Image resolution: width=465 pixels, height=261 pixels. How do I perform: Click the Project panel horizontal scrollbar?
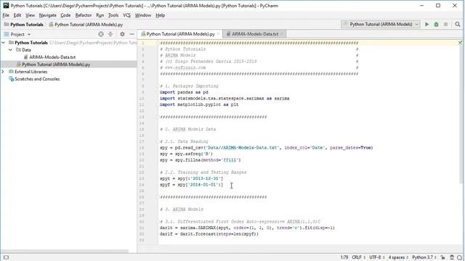point(65,252)
